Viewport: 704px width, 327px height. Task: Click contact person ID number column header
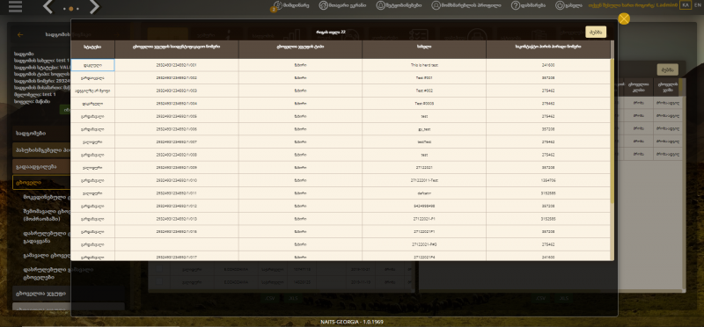[x=547, y=49]
